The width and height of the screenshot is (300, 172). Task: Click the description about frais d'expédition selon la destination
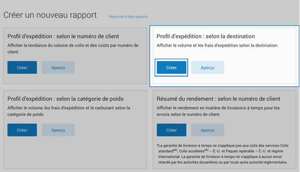coord(218,45)
